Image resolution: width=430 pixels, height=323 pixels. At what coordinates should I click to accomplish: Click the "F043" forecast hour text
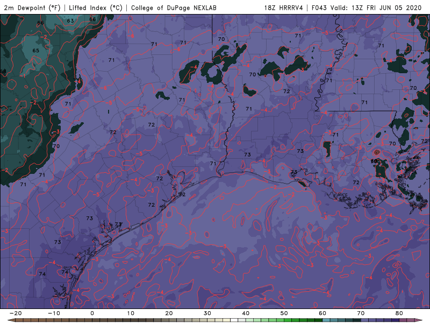coord(319,8)
